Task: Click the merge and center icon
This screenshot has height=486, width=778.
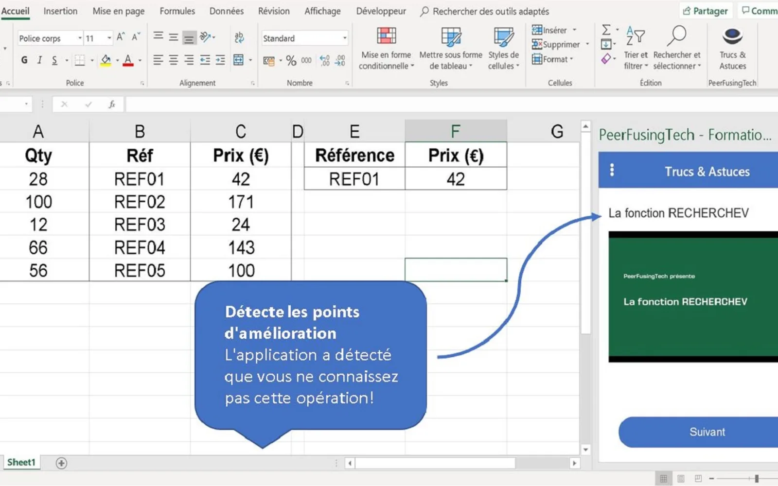Action: pos(238,60)
